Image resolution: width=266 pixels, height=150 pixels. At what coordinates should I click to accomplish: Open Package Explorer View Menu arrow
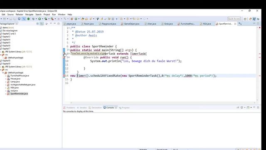[51, 24]
